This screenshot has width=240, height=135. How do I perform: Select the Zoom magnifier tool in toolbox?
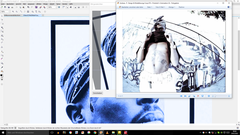[x=2, y=31]
